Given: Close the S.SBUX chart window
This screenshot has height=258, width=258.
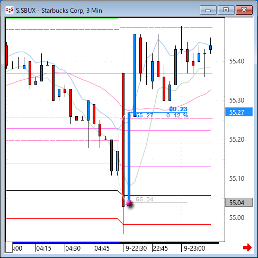Looking at the screenshot, I should [244, 10].
